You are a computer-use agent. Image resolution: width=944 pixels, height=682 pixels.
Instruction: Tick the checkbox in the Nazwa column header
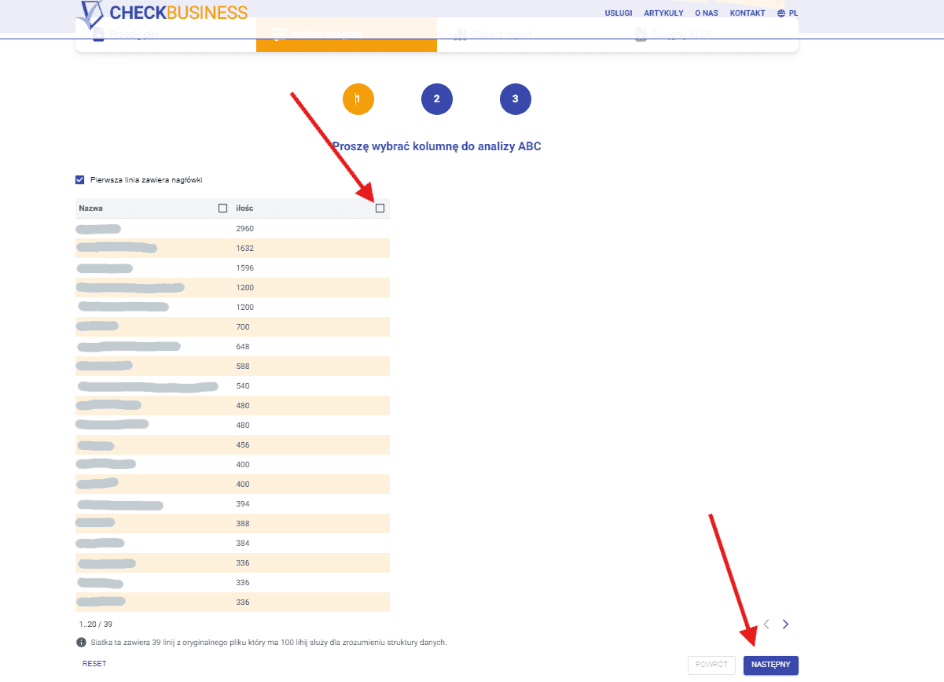pos(222,208)
